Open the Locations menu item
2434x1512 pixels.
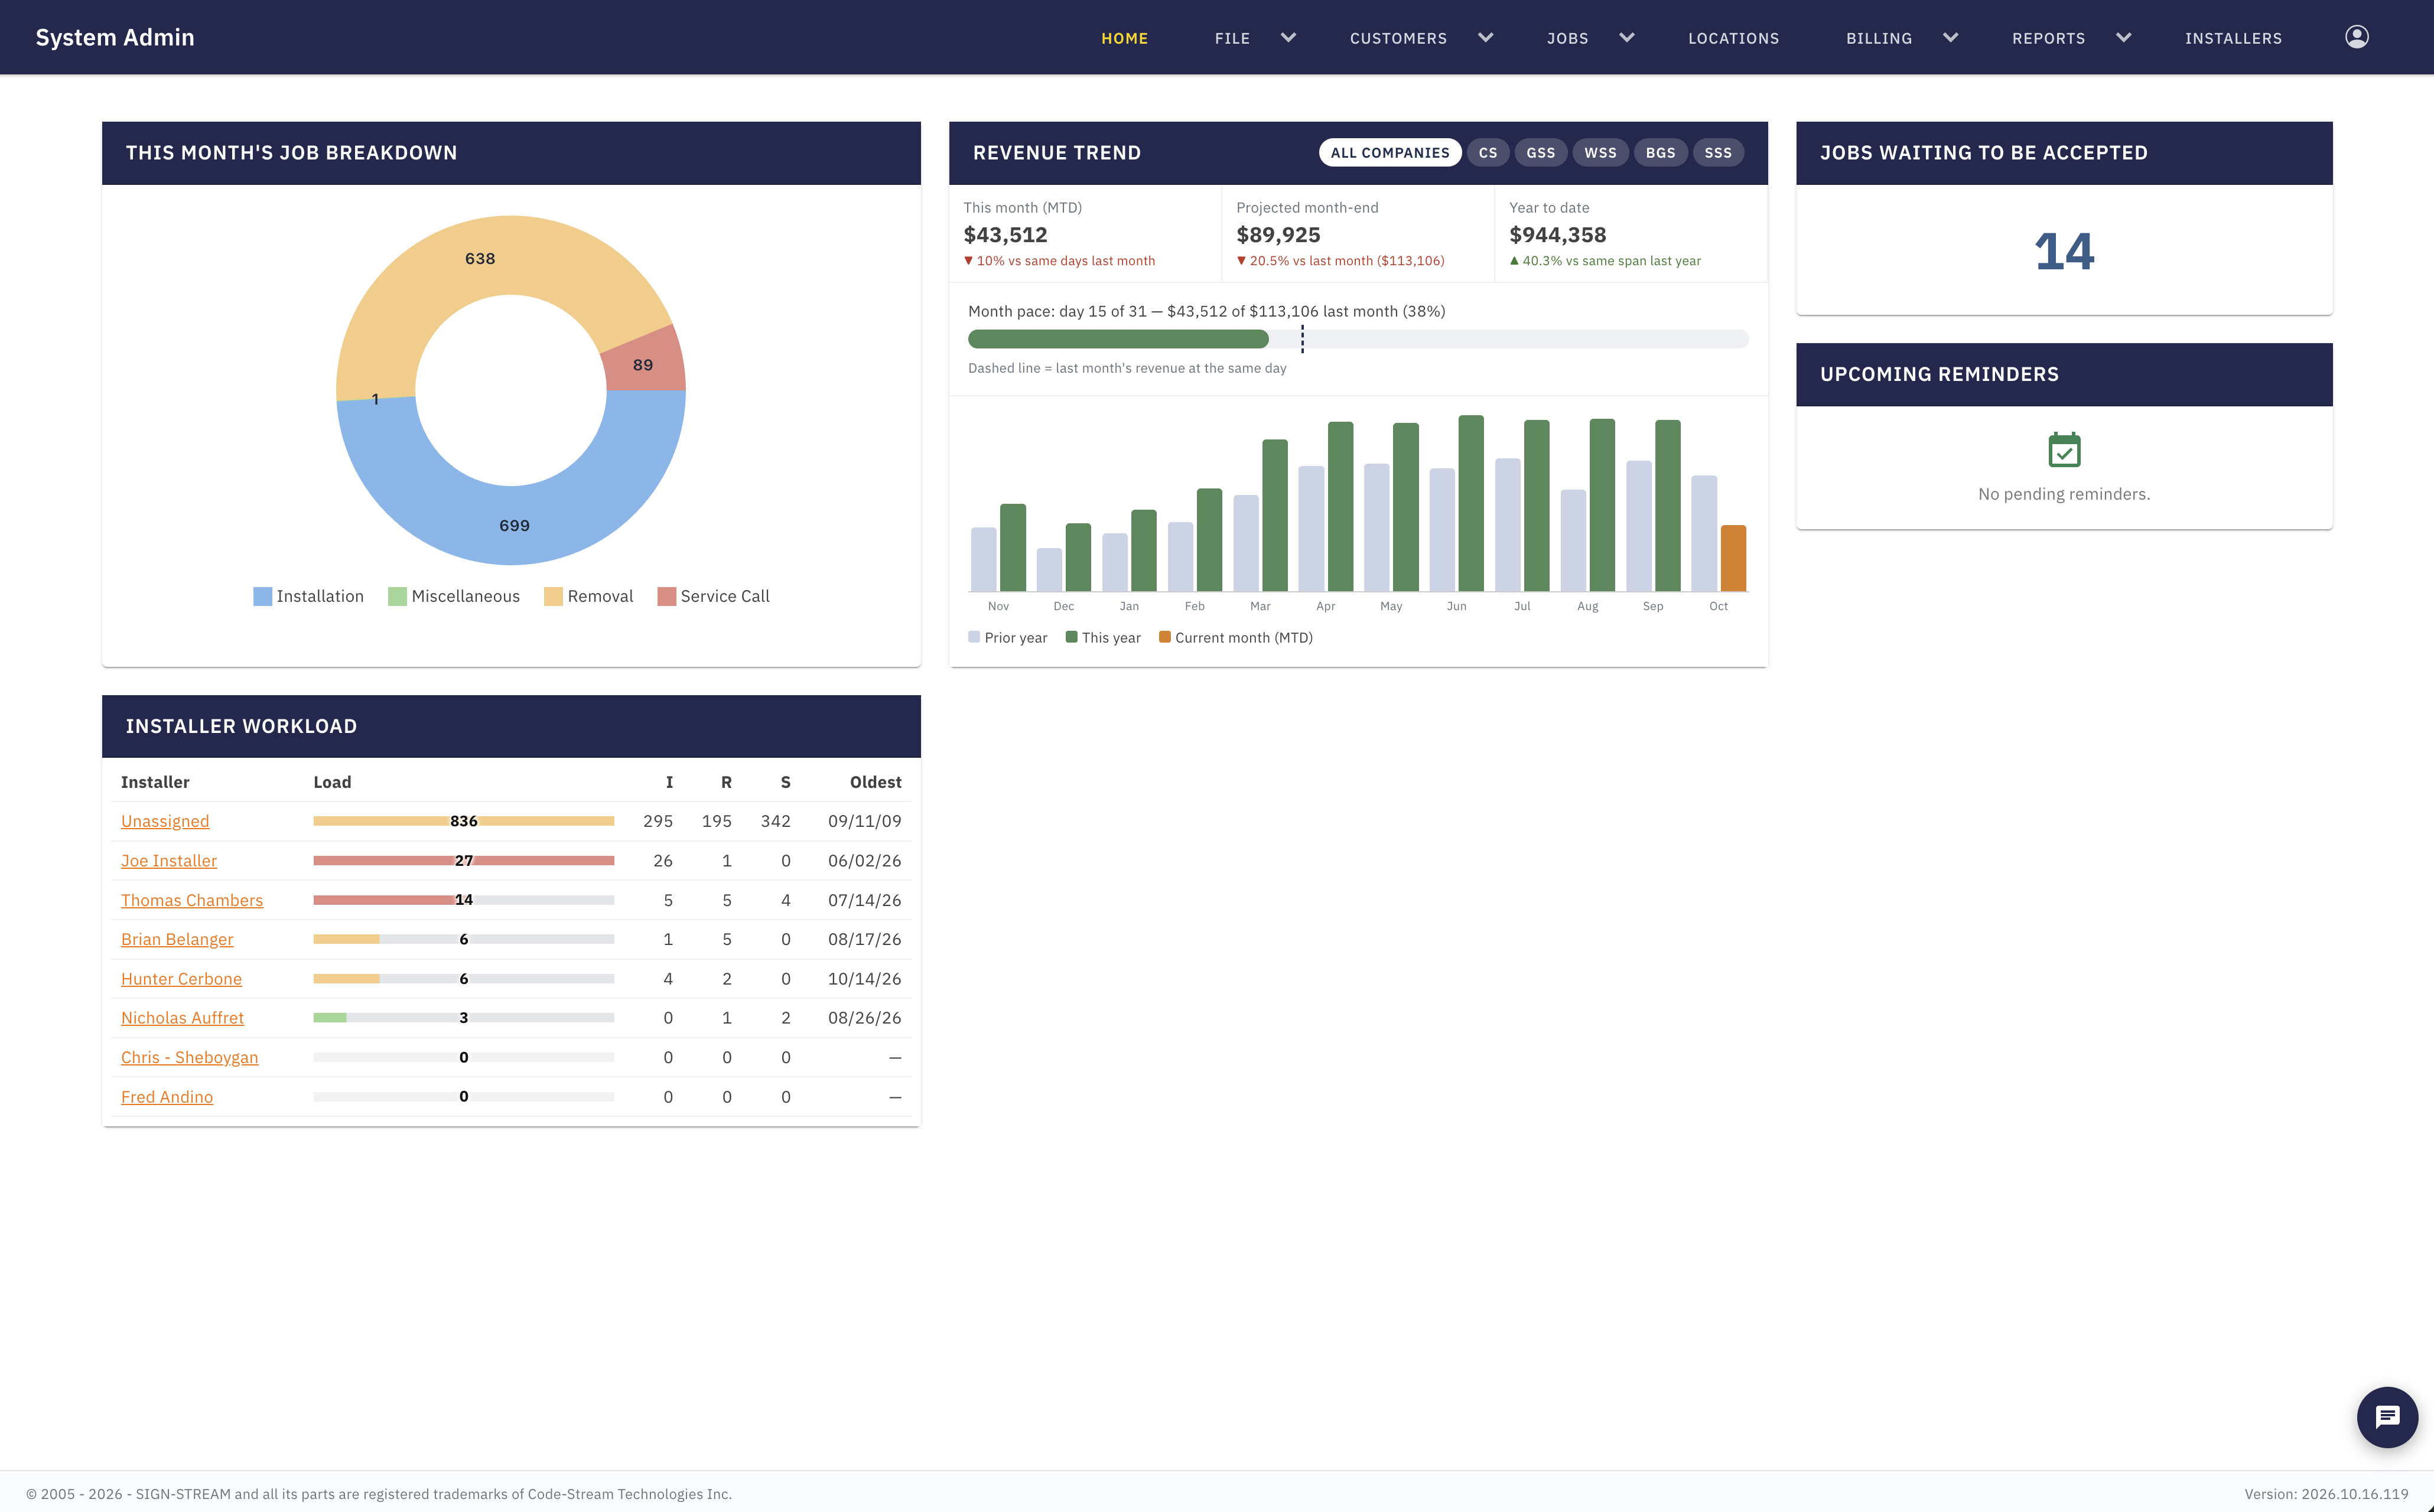pyautogui.click(x=1733, y=38)
